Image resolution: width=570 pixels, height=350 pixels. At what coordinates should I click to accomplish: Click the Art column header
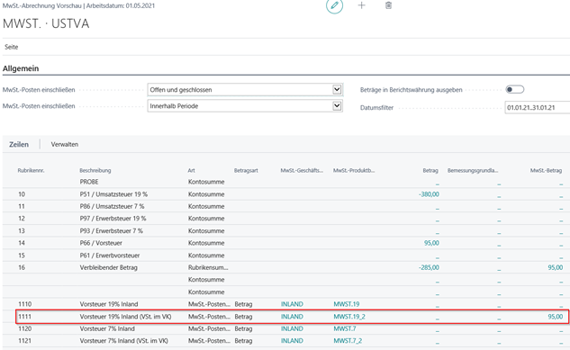click(191, 170)
